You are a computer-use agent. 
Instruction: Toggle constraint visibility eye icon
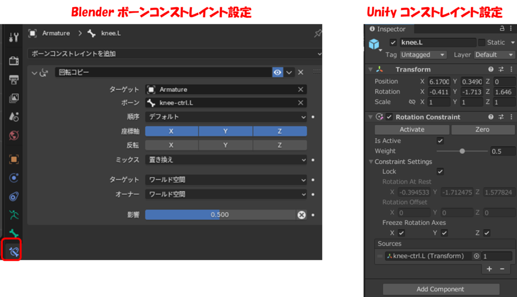click(x=278, y=73)
